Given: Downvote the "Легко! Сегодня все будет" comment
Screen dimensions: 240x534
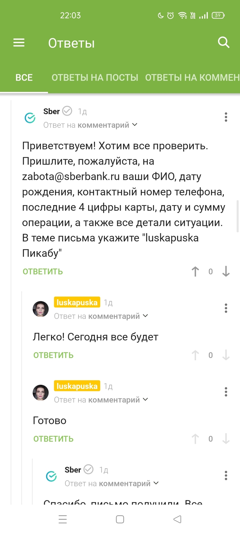Looking at the screenshot, I should 226,355.
